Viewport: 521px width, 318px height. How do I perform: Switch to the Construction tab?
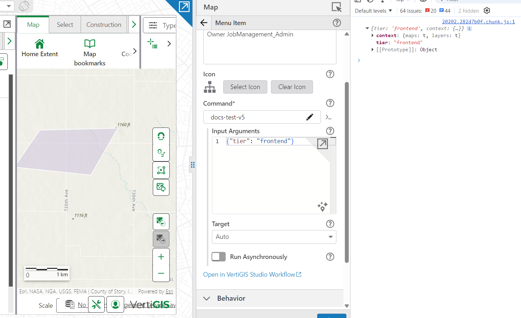104,25
